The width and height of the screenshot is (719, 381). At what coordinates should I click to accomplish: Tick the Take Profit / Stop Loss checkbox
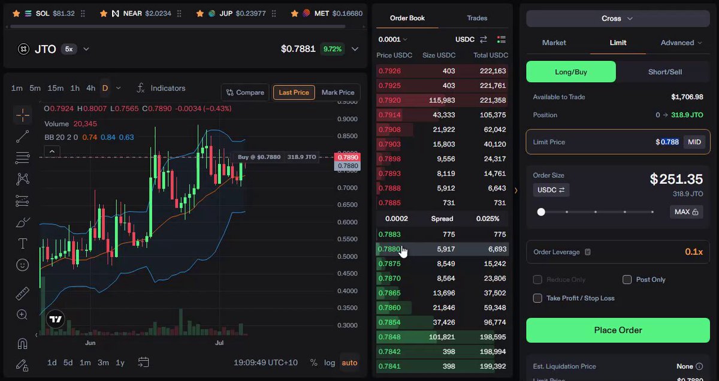(537, 298)
